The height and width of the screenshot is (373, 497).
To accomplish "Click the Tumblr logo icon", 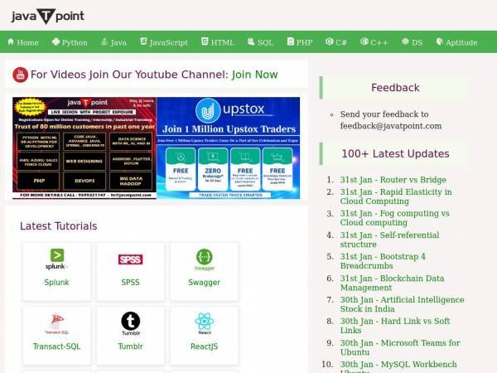I will pos(131,323).
